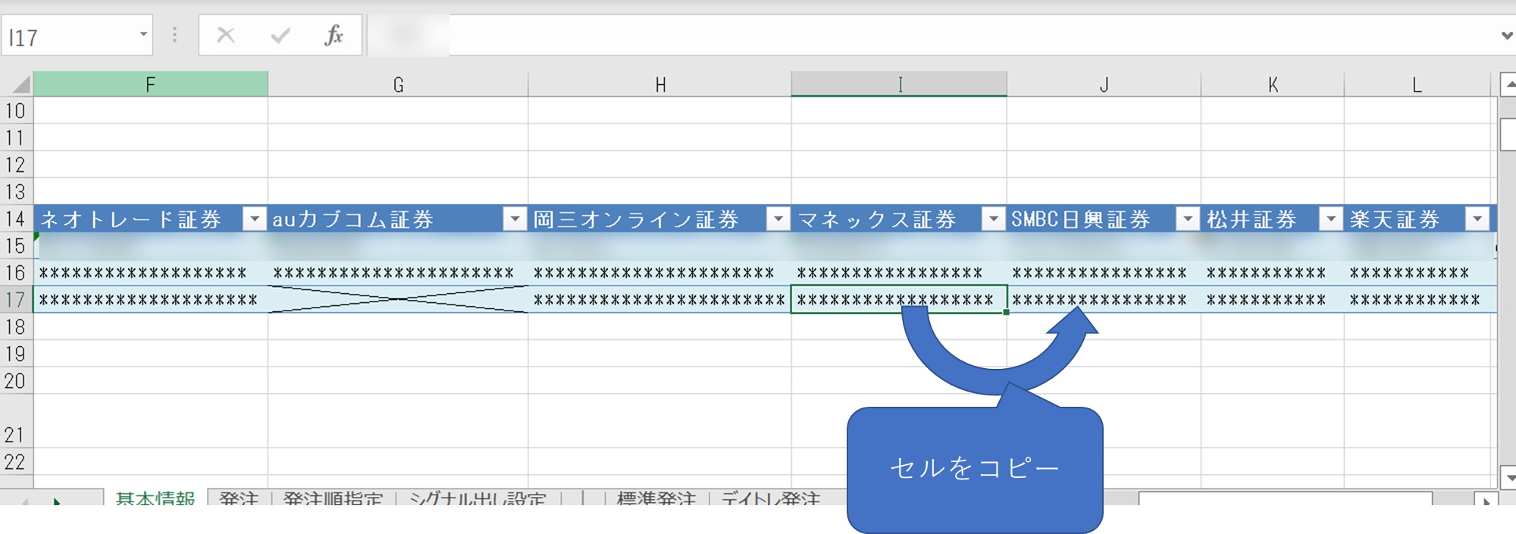The image size is (1516, 534).
Task: Open filter dropdown for マネックス証券
Action: [x=993, y=219]
